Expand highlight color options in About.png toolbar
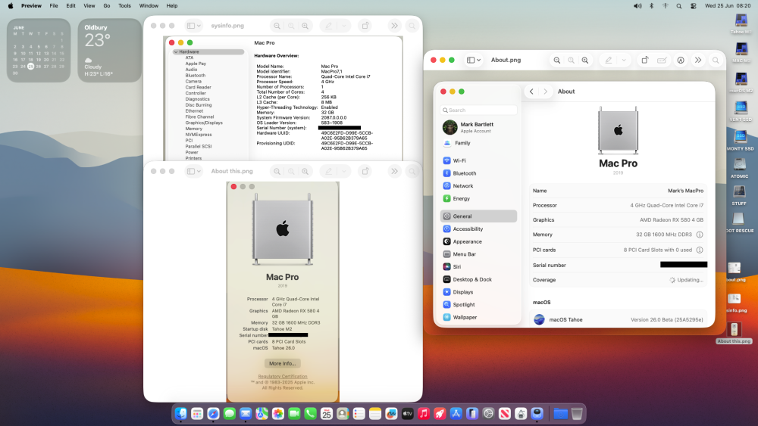The image size is (758, 426). pyautogui.click(x=624, y=61)
